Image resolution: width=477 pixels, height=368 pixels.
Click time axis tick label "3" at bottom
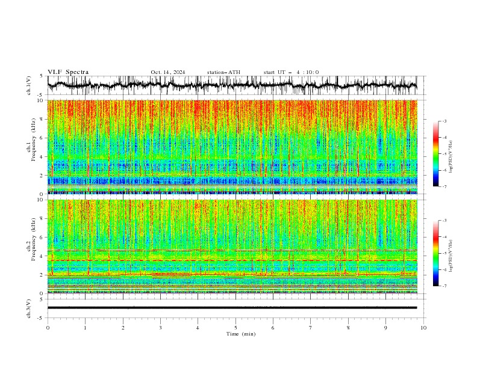[160, 328]
